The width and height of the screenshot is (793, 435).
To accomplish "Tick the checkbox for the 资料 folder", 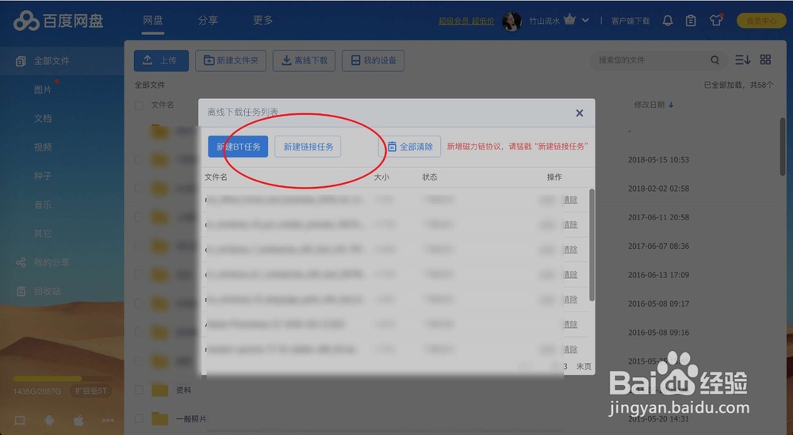I will (x=139, y=390).
